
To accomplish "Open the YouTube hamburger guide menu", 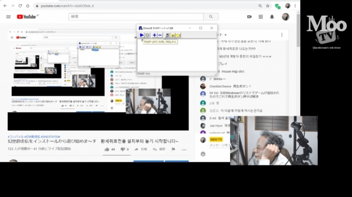I will click(x=8, y=17).
